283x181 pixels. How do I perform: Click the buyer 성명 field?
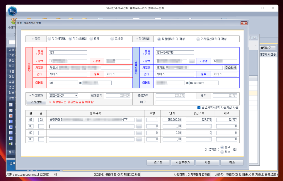(225, 61)
